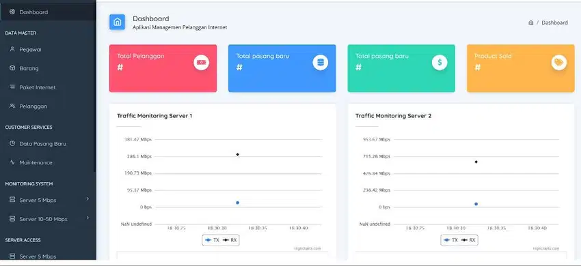The height and width of the screenshot is (266, 581).
Task: Click the database icon on blue card
Action: (x=320, y=62)
